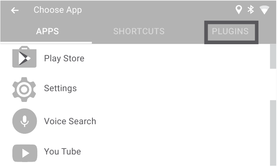Click the Bluetooth status icon
This screenshot has width=278, height=168.
click(x=251, y=10)
